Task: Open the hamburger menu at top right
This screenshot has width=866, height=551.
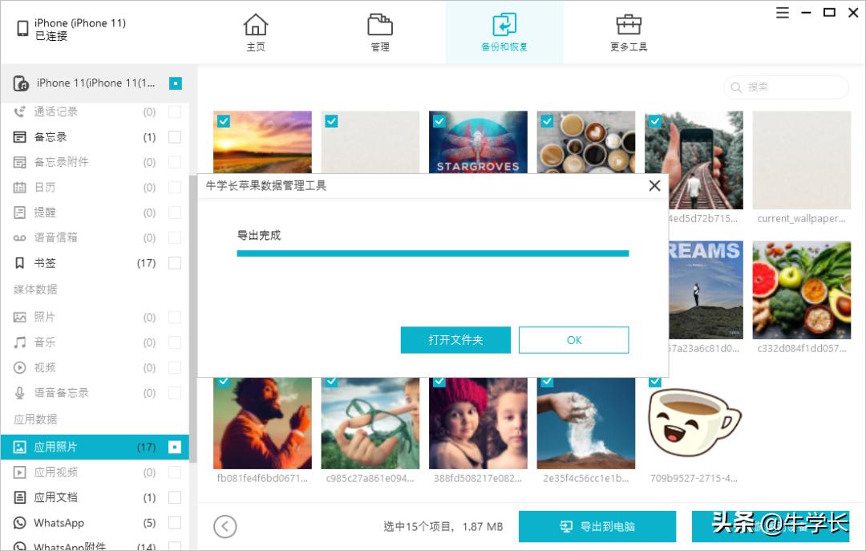Action: pos(782,12)
